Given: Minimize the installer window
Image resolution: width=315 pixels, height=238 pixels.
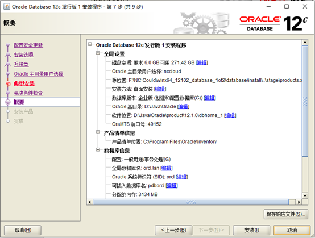Looking at the screenshot, I should coord(268,6).
